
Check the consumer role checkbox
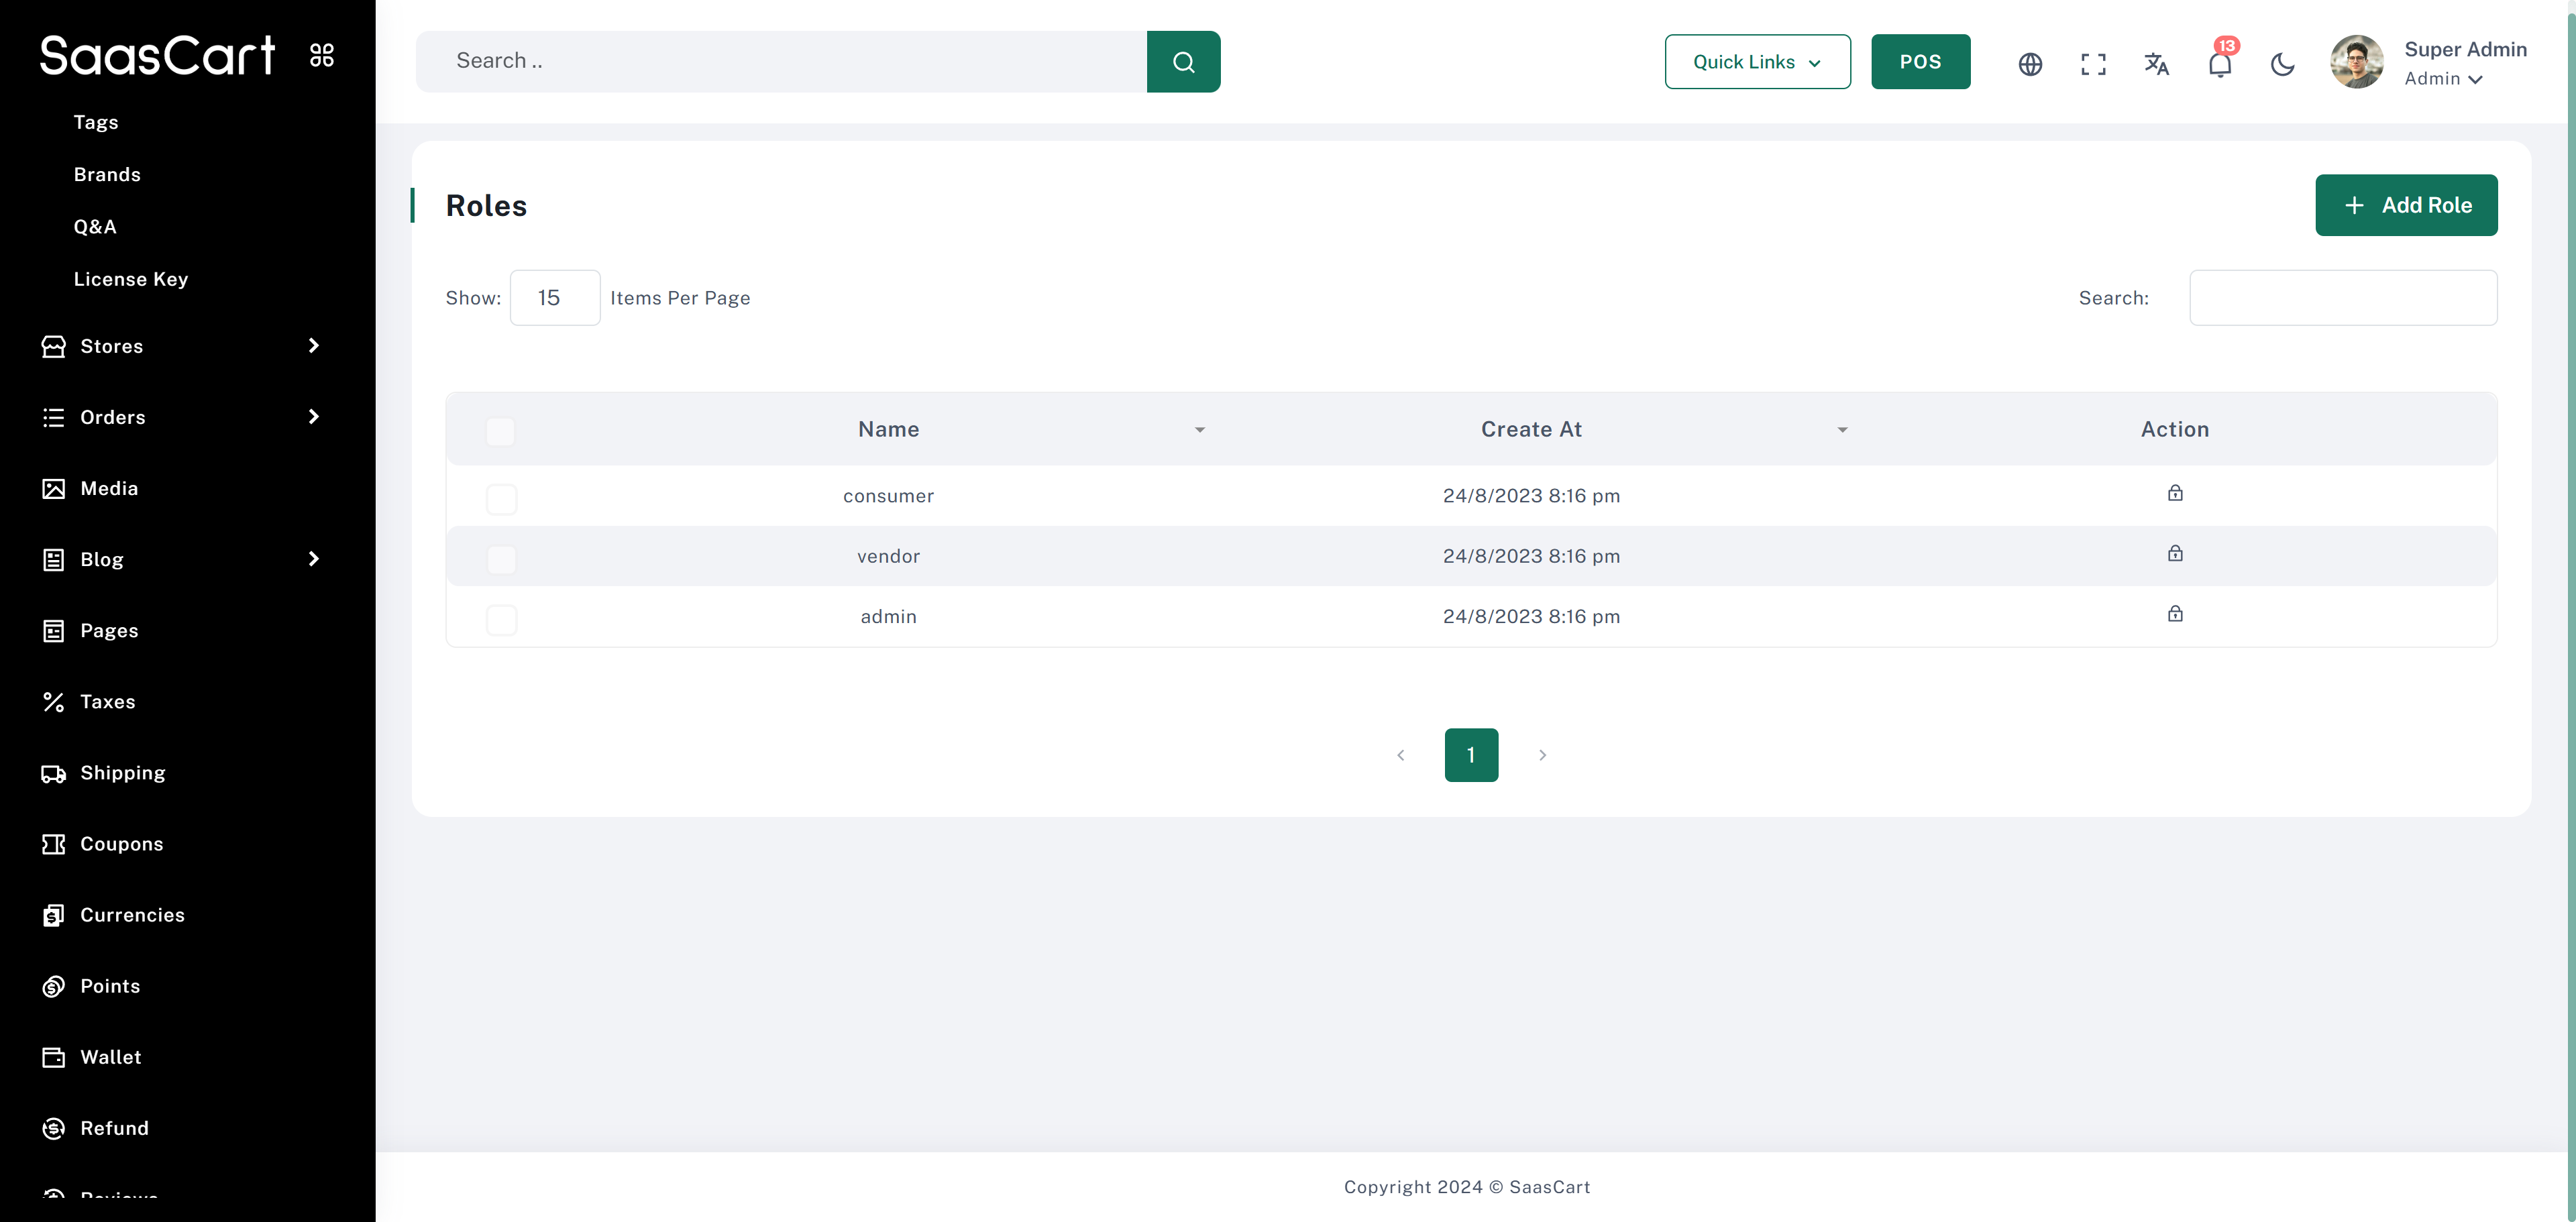pos(501,498)
